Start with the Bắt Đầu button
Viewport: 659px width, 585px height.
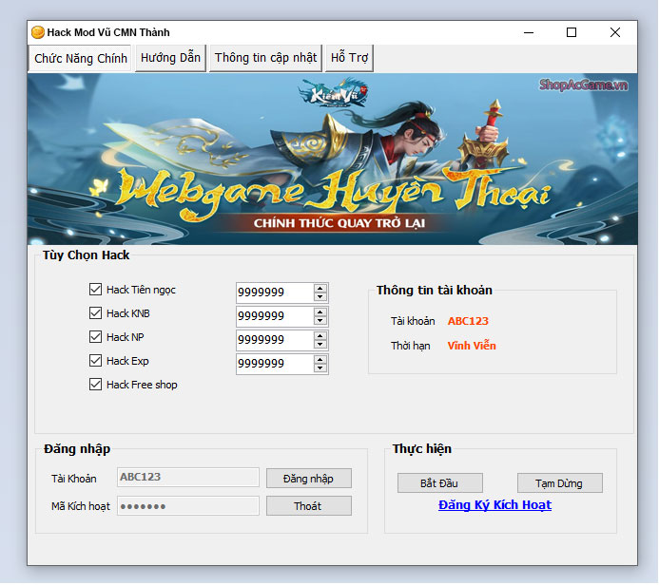click(440, 483)
